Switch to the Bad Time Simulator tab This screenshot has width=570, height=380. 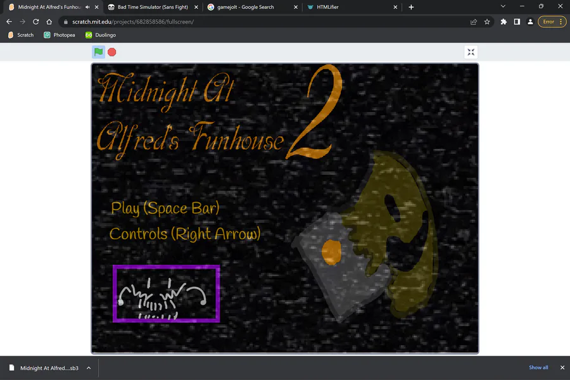153,7
